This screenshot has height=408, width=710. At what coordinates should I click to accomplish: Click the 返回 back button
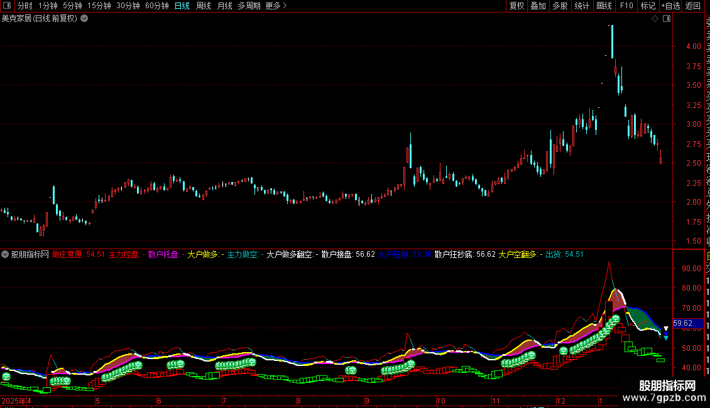(x=693, y=6)
